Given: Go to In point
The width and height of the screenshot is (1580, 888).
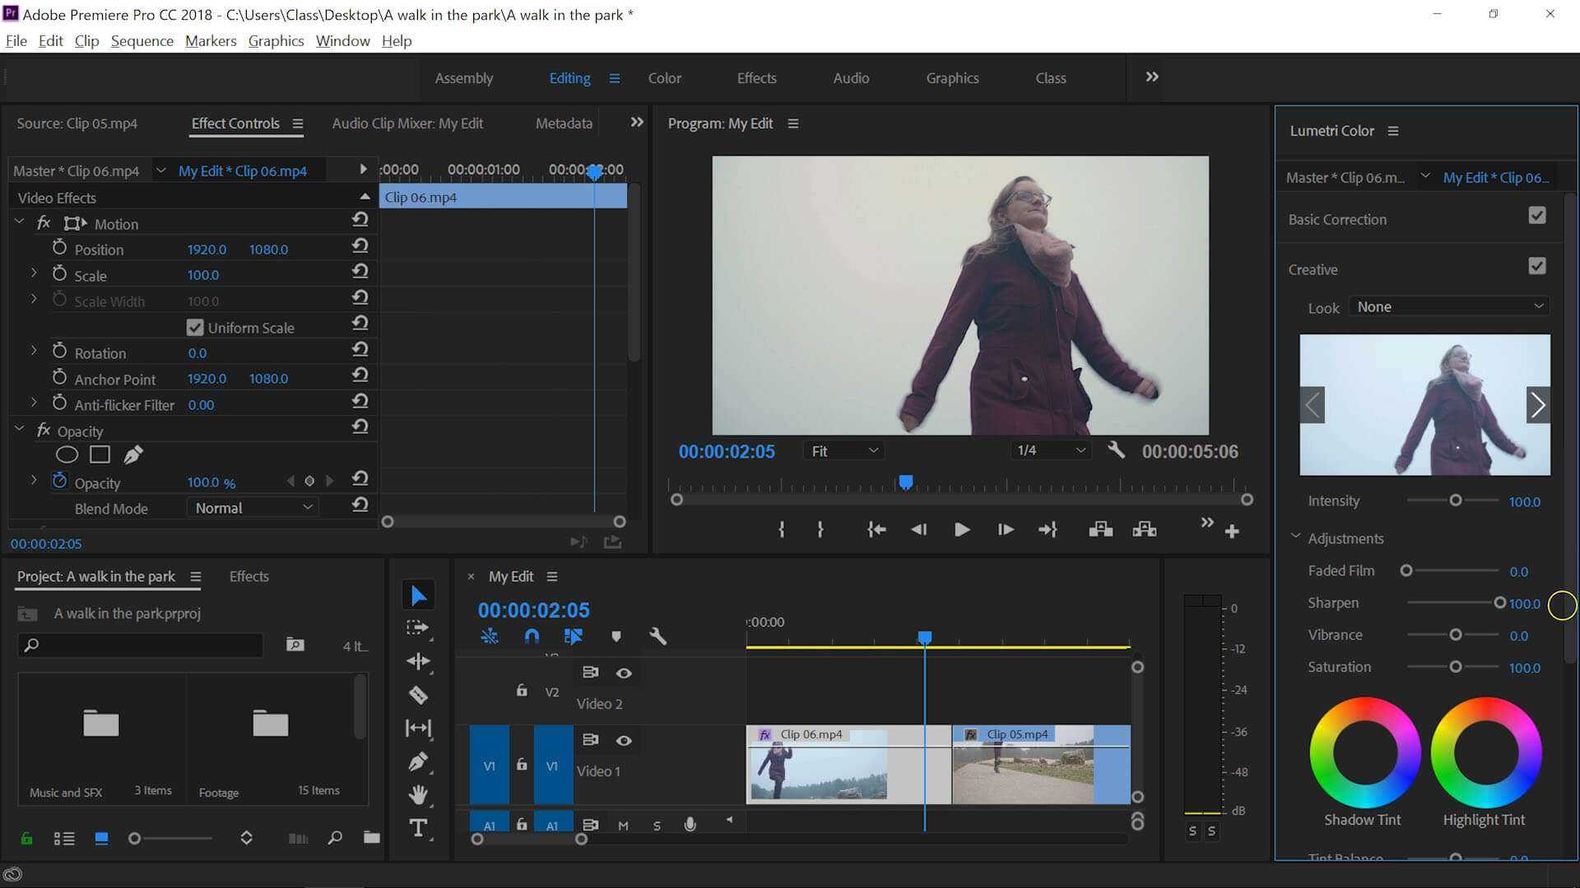Looking at the screenshot, I should tap(876, 530).
